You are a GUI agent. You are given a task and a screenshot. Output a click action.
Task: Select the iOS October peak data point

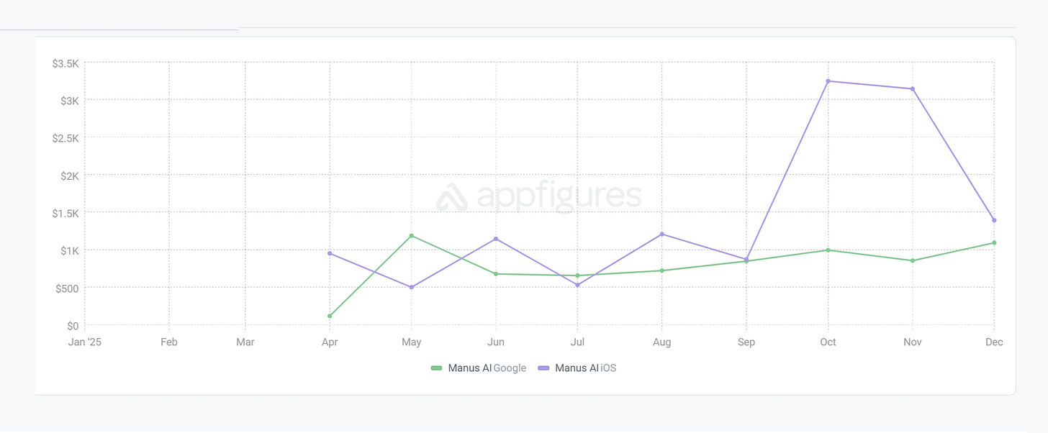tap(828, 81)
